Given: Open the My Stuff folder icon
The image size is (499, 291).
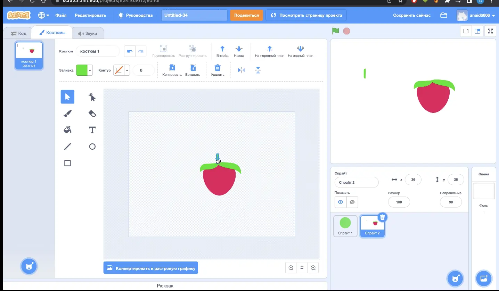Looking at the screenshot, I should tap(443, 15).
